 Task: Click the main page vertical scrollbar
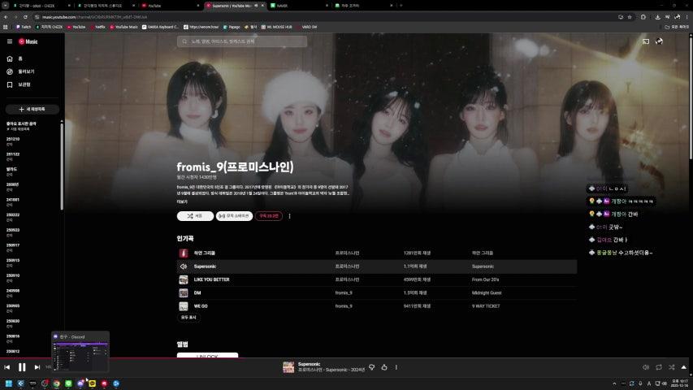click(691, 97)
